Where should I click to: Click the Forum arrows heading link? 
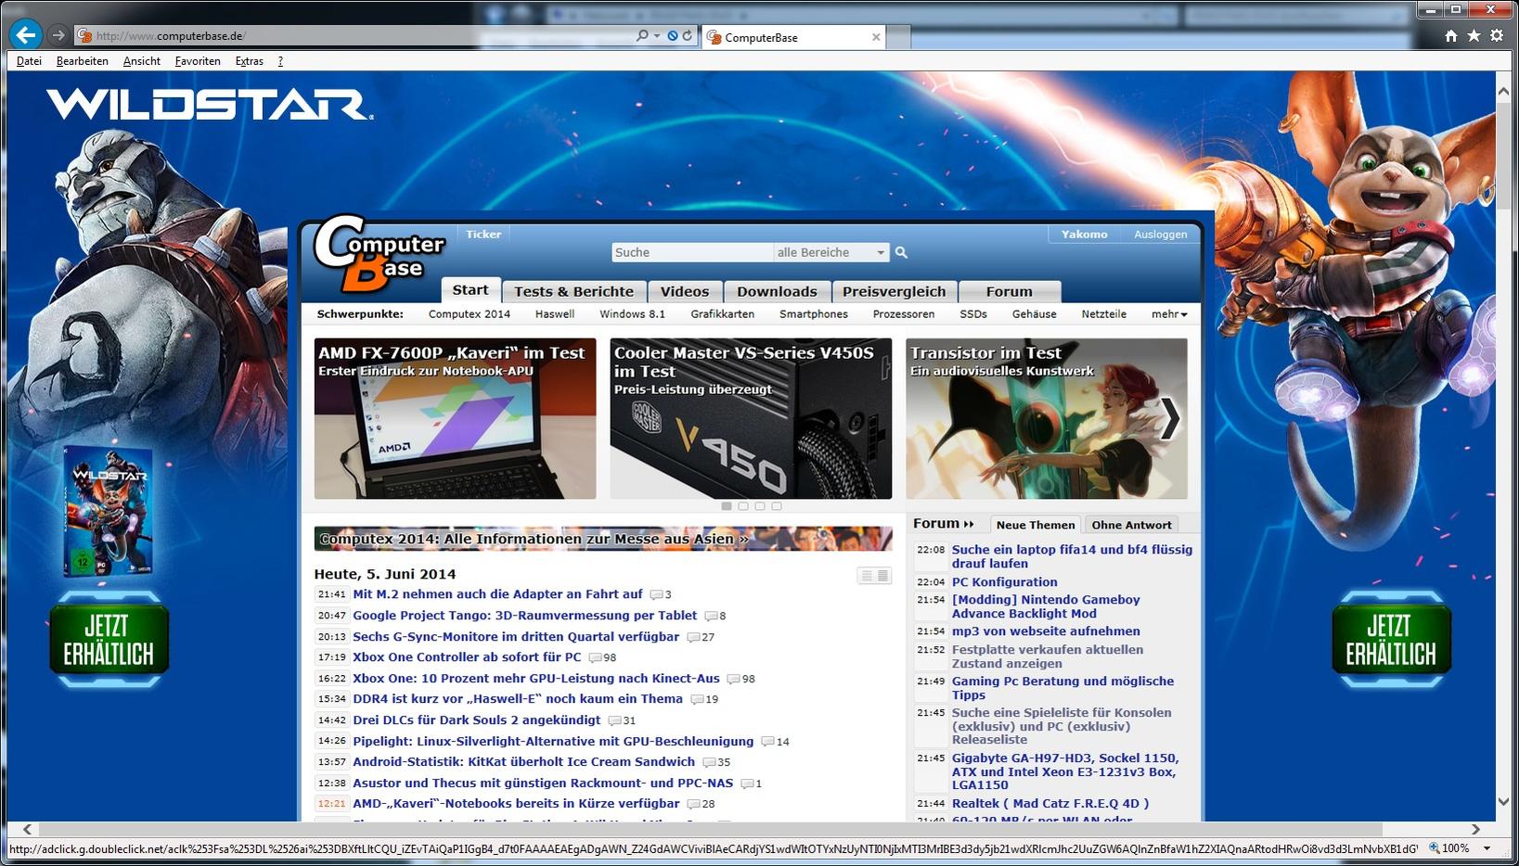point(944,524)
